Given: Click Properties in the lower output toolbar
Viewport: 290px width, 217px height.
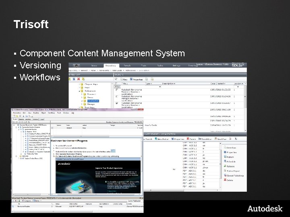Looking at the screenshot, I should [178, 139].
